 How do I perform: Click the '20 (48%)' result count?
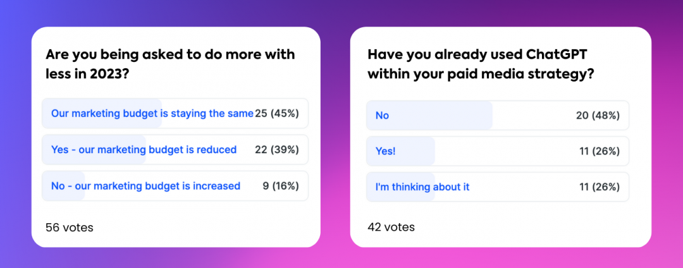pyautogui.click(x=598, y=115)
